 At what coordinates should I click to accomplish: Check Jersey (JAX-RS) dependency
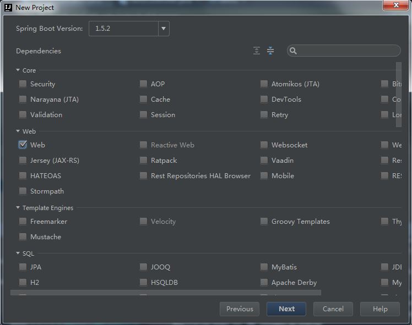pyautogui.click(x=23, y=160)
